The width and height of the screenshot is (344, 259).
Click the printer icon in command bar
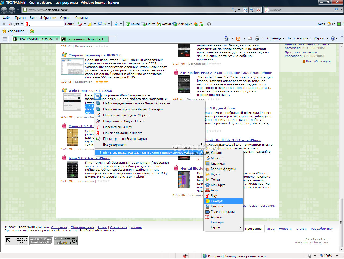click(x=257, y=38)
